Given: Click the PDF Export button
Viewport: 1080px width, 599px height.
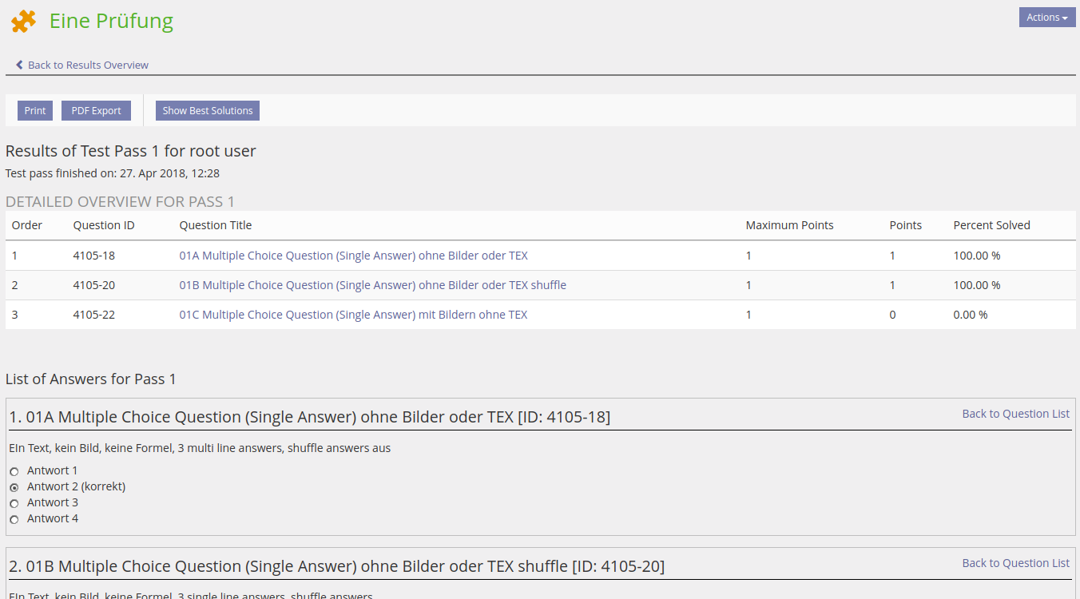Looking at the screenshot, I should 96,111.
